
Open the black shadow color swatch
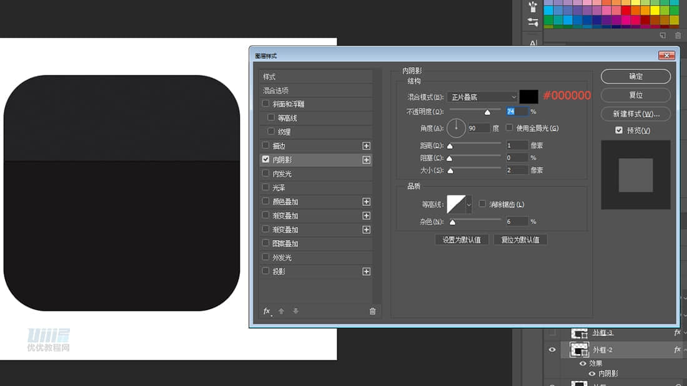click(x=528, y=97)
